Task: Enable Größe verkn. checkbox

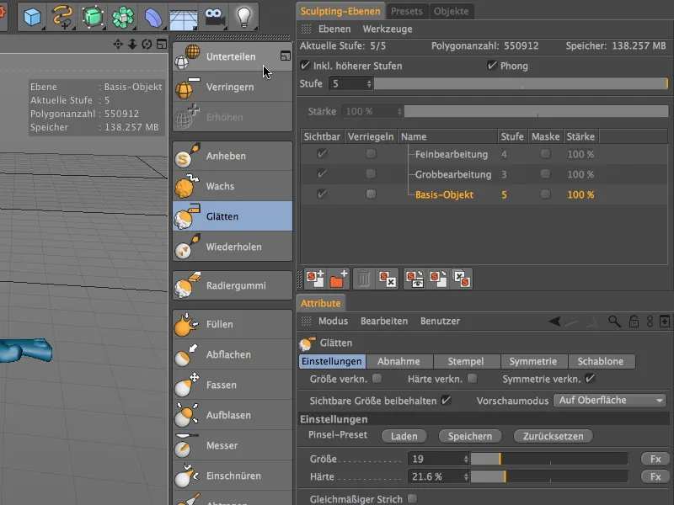Action: 377,378
